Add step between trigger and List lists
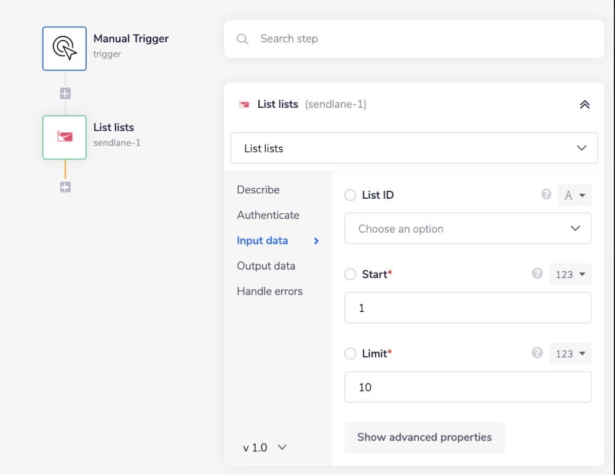The width and height of the screenshot is (615, 475). point(65,94)
